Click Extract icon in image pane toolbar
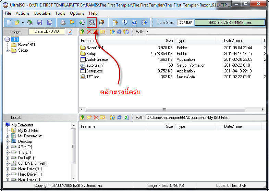The width and height of the screenshot is (269, 191). coord(112,32)
